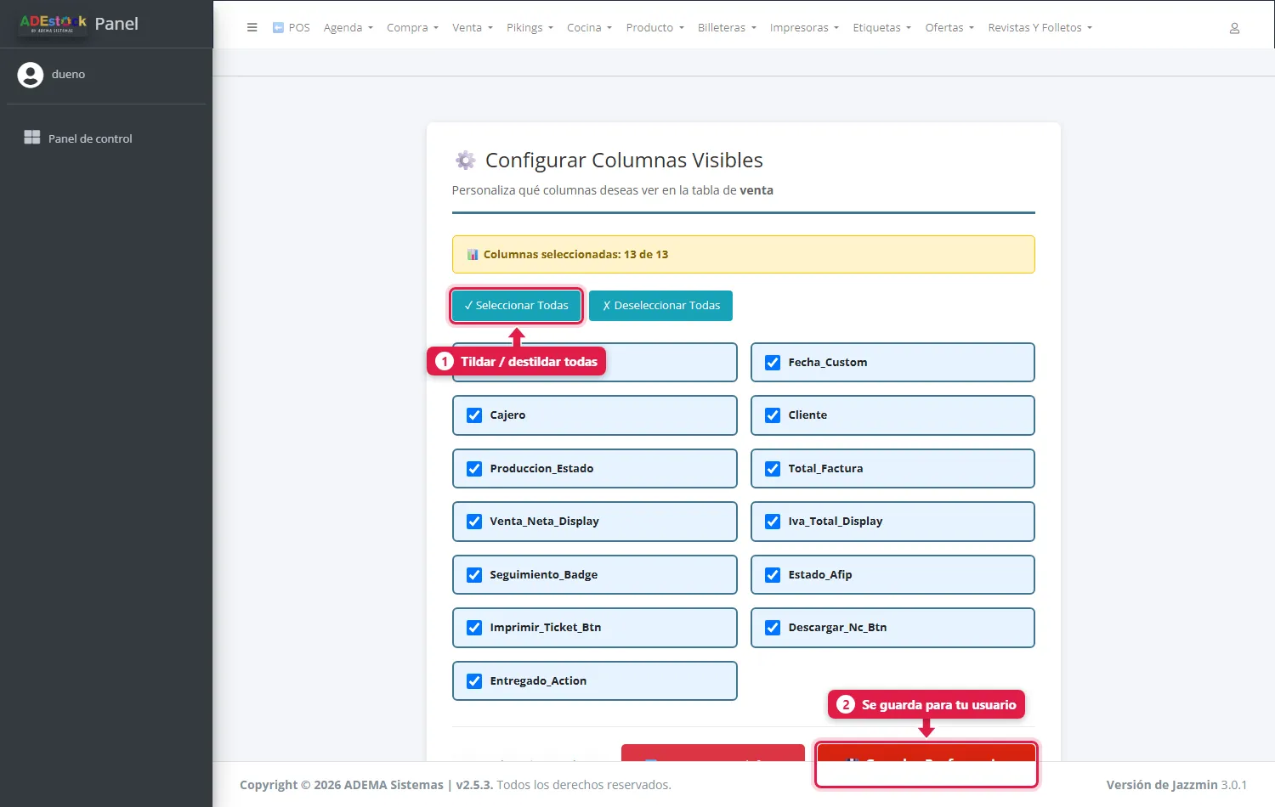Viewport: 1275px width, 807px height.
Task: Open the Pikings dropdown menu
Action: [x=530, y=28]
